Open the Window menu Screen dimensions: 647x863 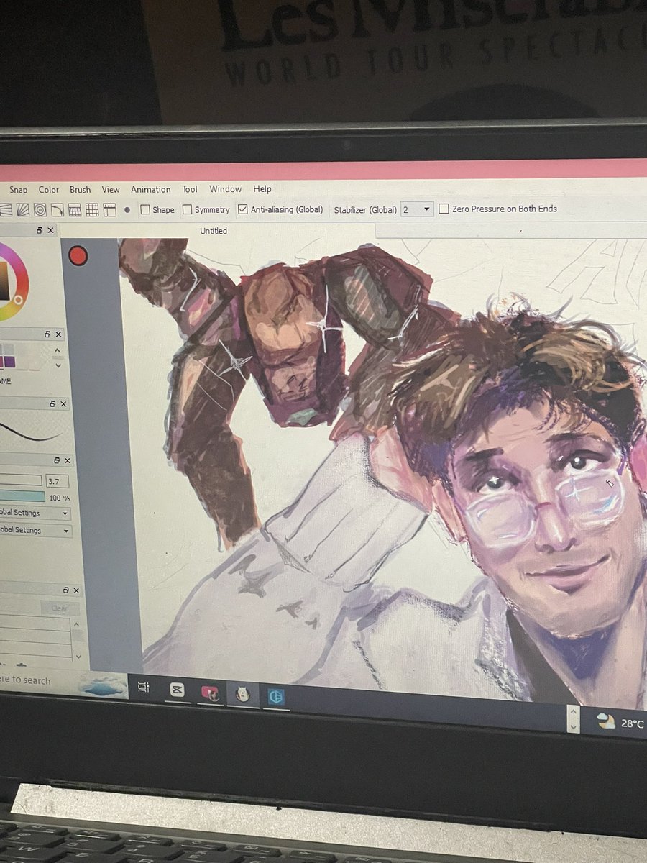click(225, 189)
